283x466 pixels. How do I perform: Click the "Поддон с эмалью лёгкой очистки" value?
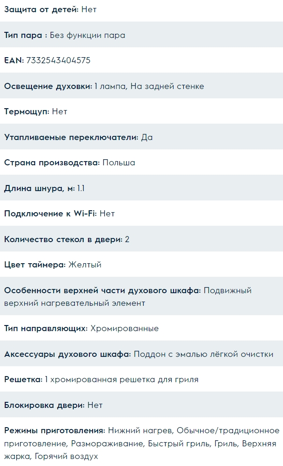[203, 354]
